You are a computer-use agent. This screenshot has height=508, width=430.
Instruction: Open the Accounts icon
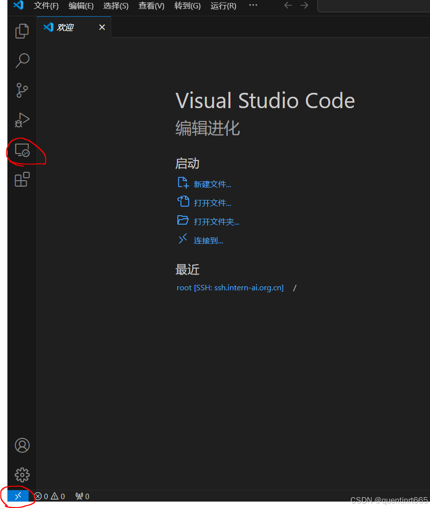[x=22, y=445]
